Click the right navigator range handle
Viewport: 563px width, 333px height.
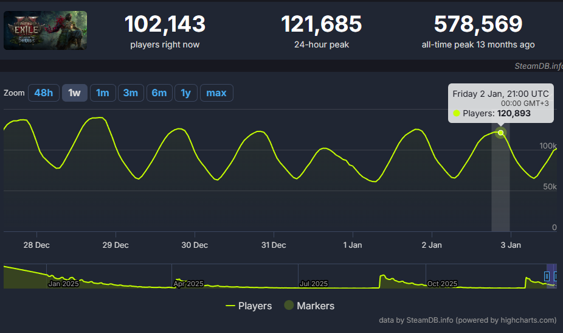pyautogui.click(x=556, y=276)
